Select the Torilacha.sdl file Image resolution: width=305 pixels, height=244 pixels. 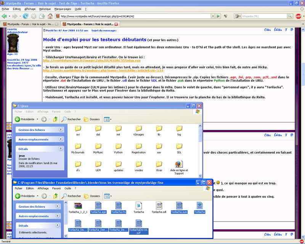point(159,208)
